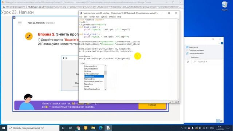233x131 pixels.
Task: Open the Format menu in IDLE
Action: click(x=91, y=17)
